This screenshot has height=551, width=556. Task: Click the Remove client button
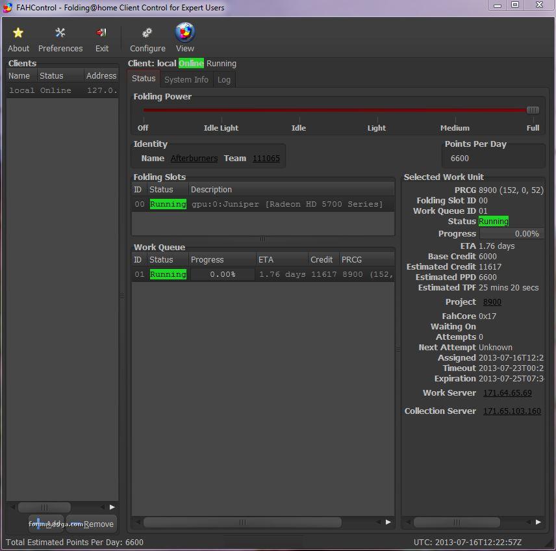pos(92,524)
